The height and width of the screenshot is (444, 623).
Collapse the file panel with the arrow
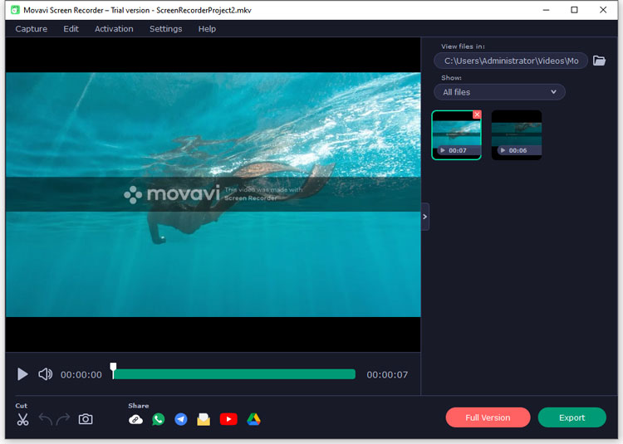click(424, 217)
